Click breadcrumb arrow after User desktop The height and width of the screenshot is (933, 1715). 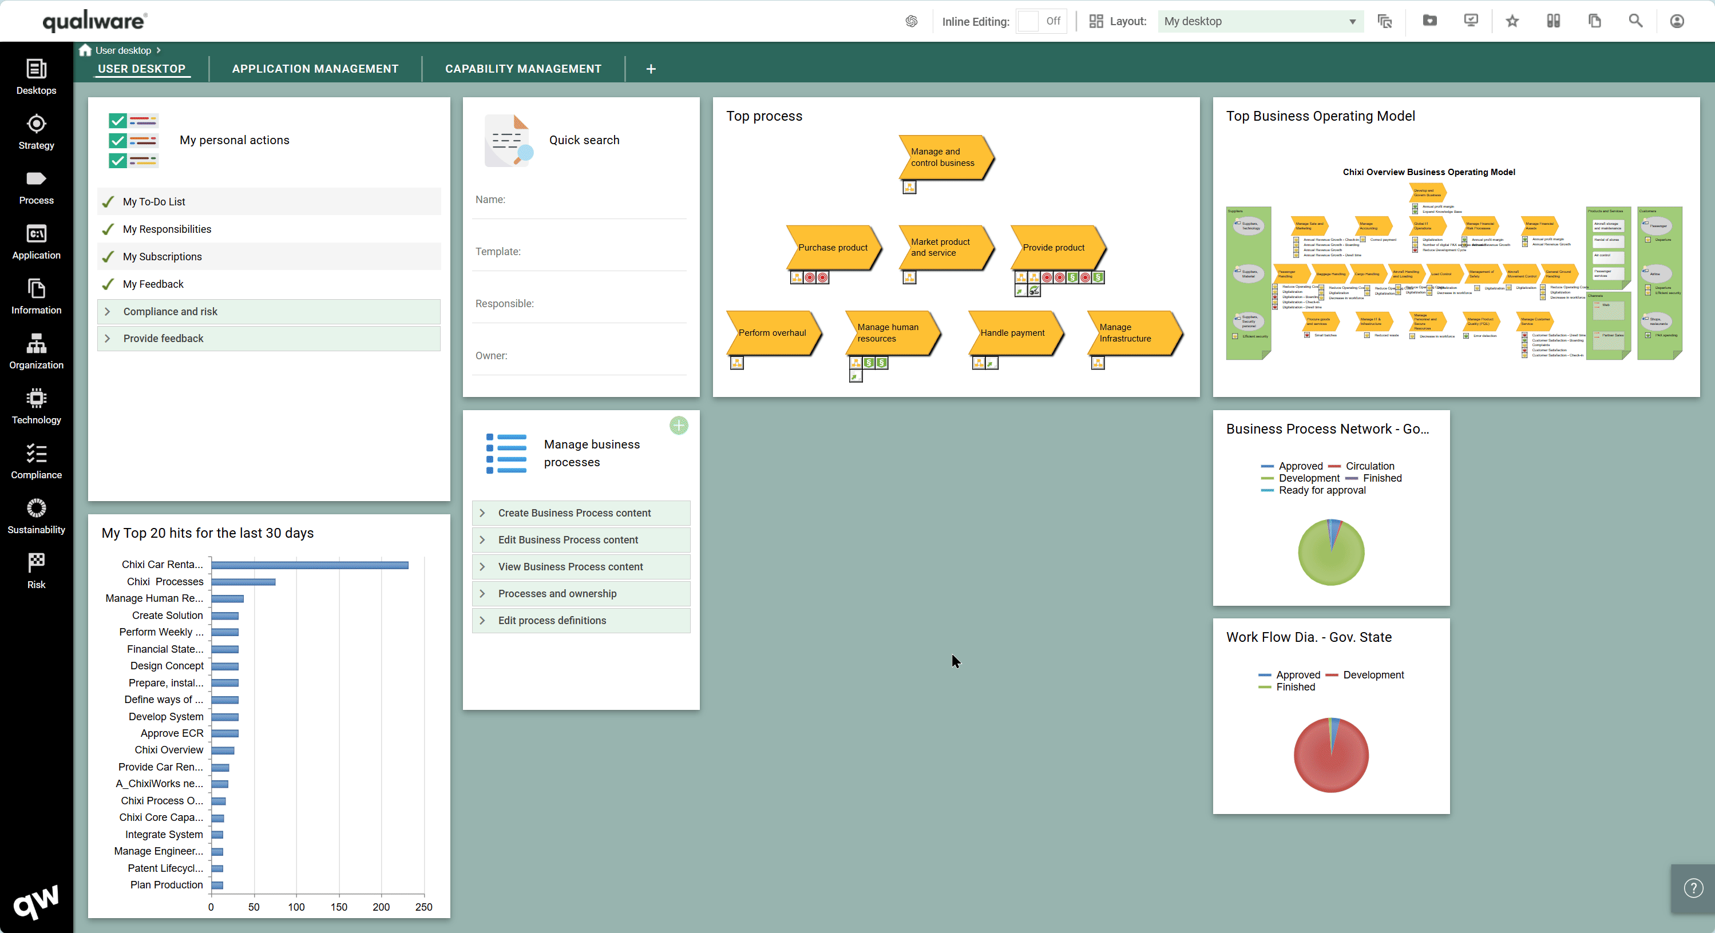coord(159,50)
